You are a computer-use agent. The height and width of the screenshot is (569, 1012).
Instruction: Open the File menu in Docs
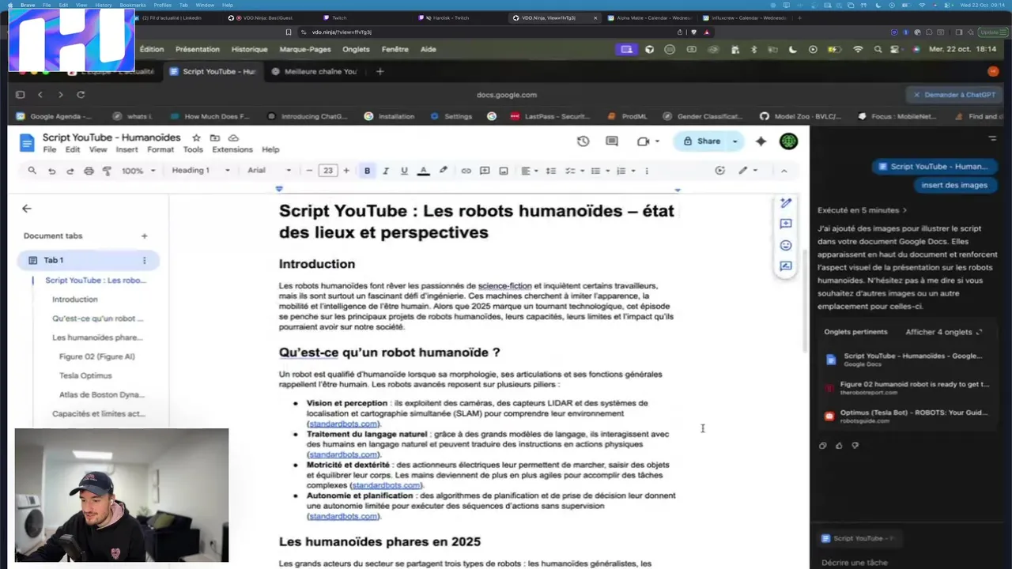[x=50, y=149]
